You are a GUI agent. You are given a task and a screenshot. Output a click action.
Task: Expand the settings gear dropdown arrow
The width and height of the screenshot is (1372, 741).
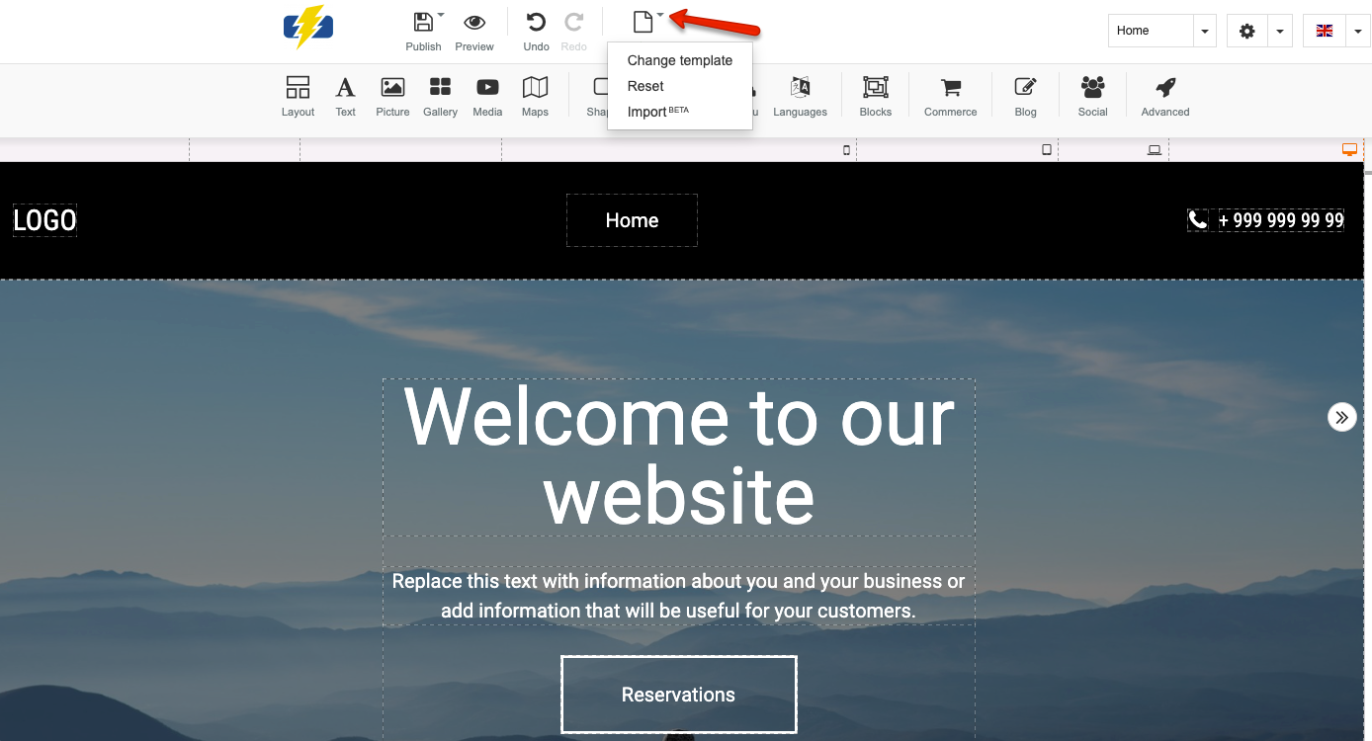tap(1280, 31)
